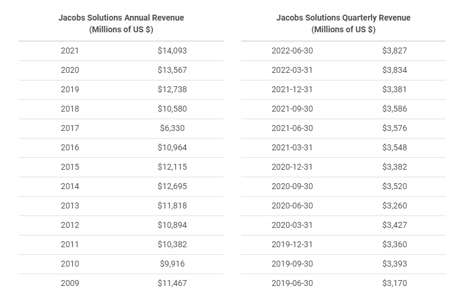The image size is (457, 293).
Task: Select the 2009 year cell
Action: click(x=69, y=283)
